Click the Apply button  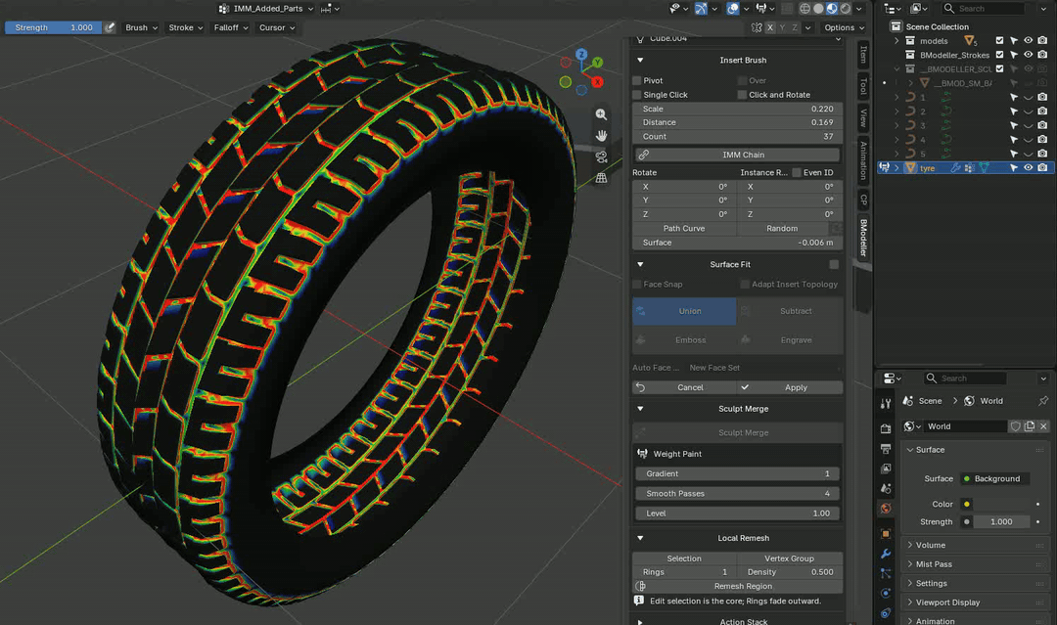coord(790,387)
